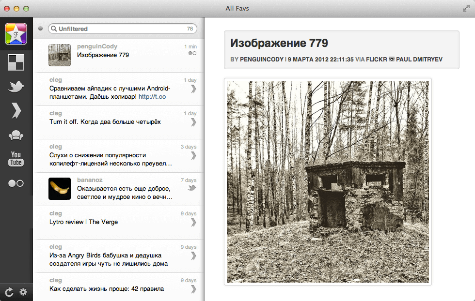
Task: Click bananoz author name in list
Action: (x=90, y=180)
